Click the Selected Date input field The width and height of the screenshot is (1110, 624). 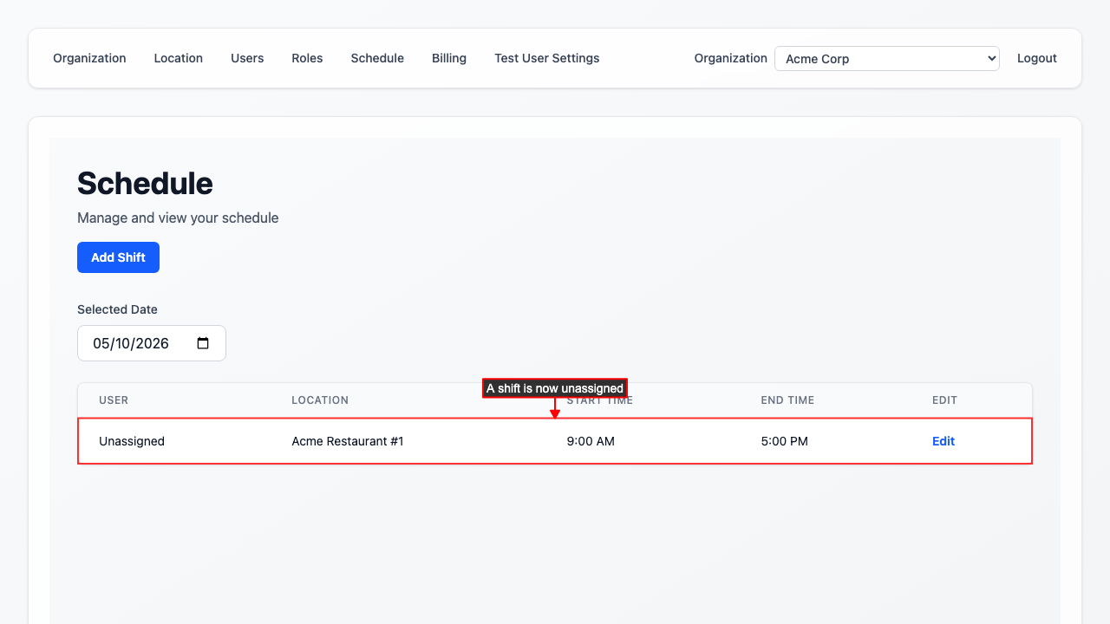point(139,343)
